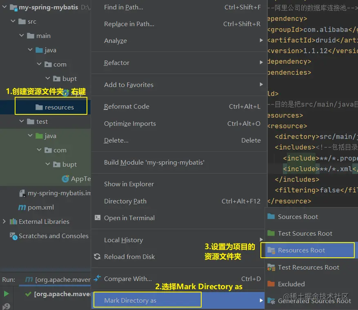Open Mark Directory as submenu

179,301
